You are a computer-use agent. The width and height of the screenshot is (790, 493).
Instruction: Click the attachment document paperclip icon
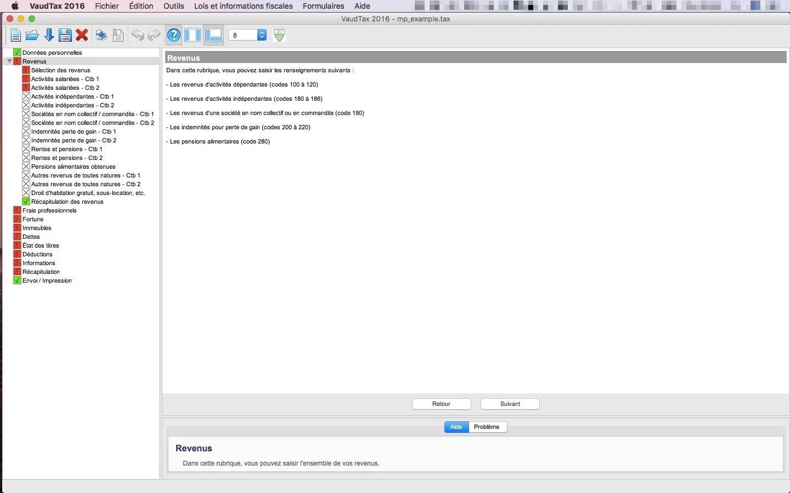pyautogui.click(x=118, y=36)
